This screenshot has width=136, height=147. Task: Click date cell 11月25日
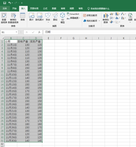(11, 124)
